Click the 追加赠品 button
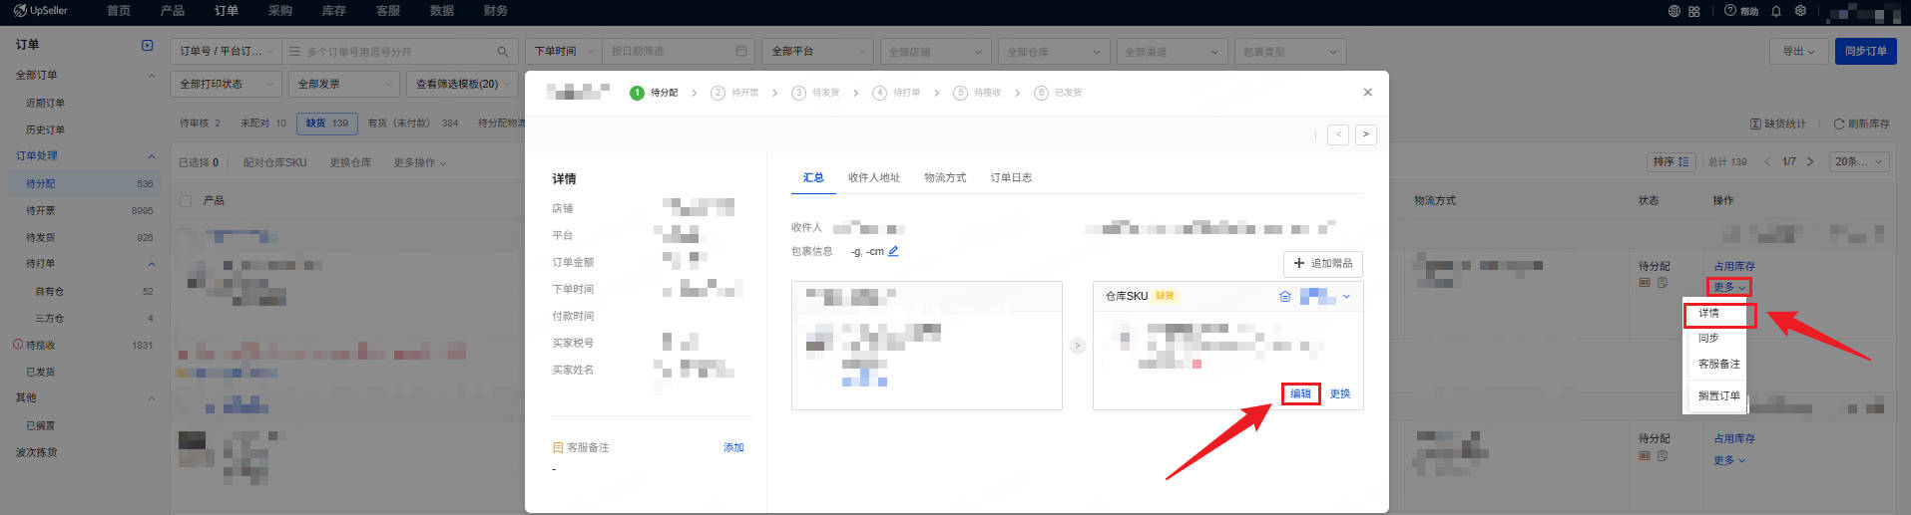Viewport: 1911px width, 515px height. 1322,263
